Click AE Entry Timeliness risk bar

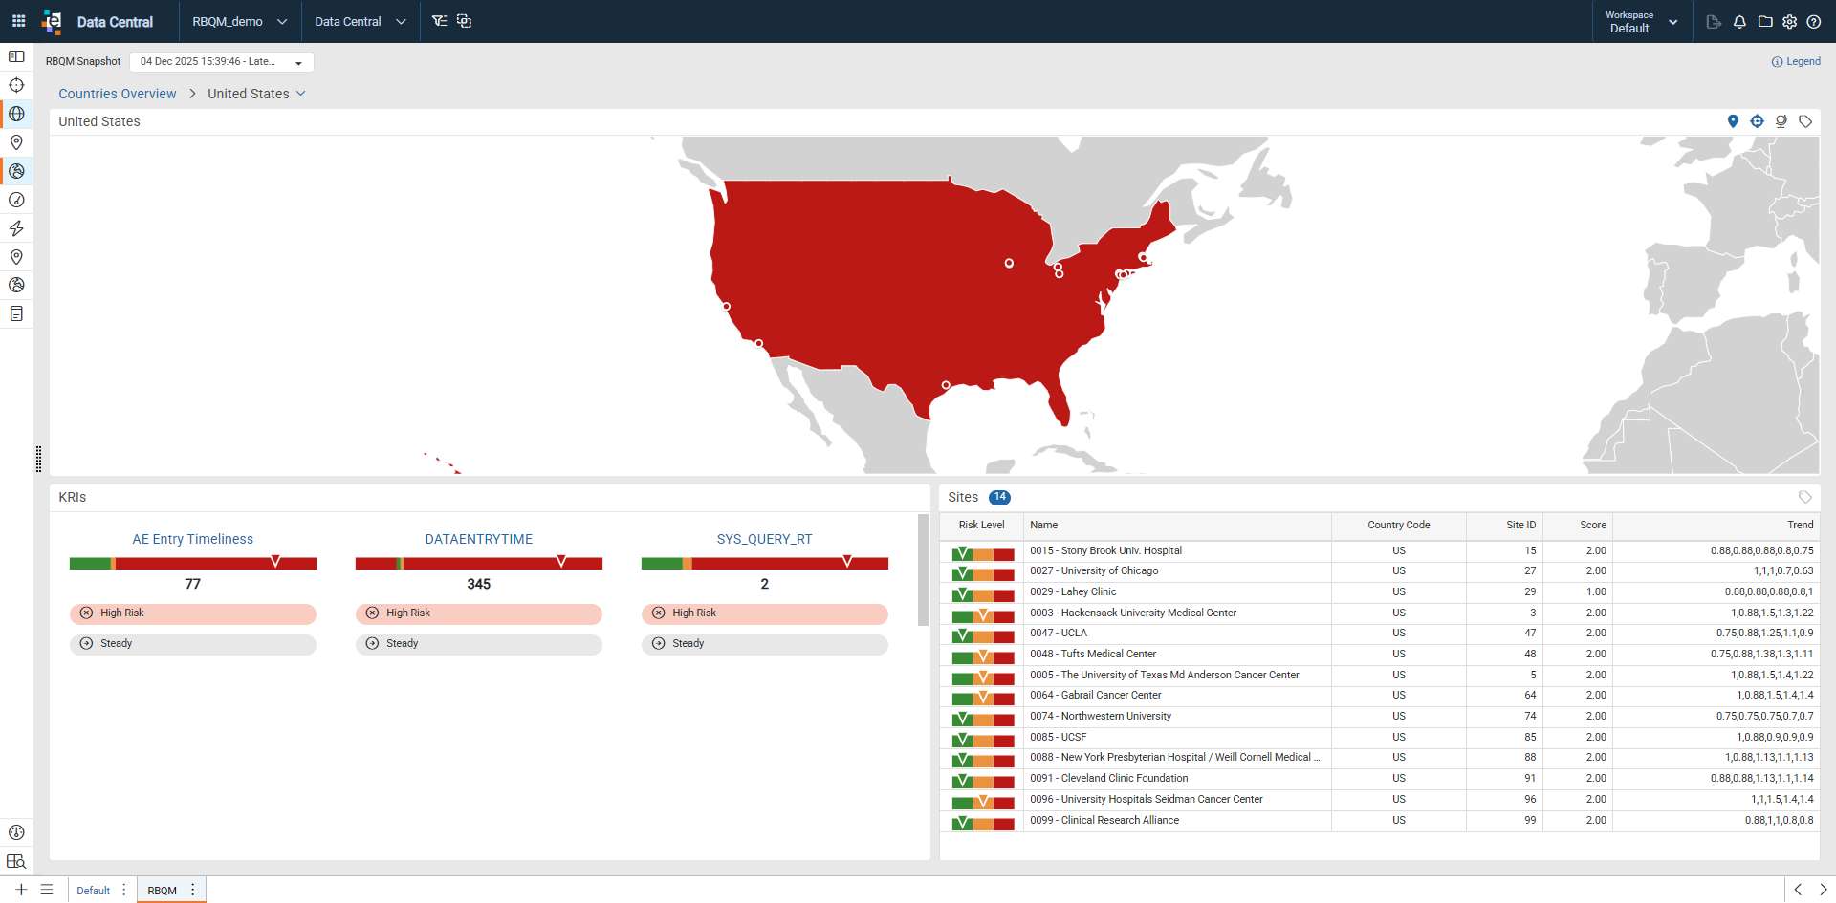pyautogui.click(x=193, y=563)
